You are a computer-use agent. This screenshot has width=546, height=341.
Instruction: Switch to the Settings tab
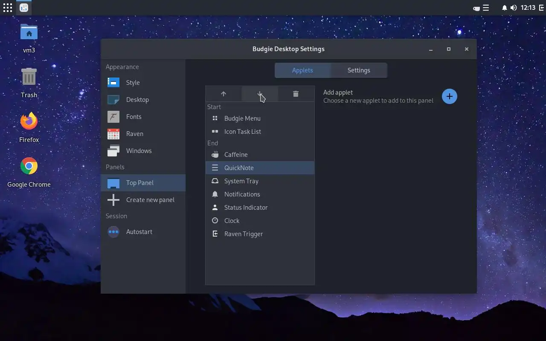[359, 70]
